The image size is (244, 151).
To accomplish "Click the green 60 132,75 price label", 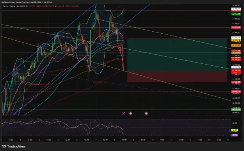I will pos(236,110).
